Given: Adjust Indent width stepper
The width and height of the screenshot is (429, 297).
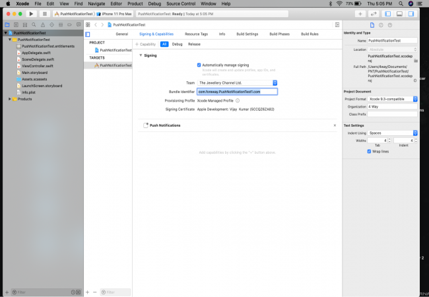Looking at the screenshot, I should [416, 141].
